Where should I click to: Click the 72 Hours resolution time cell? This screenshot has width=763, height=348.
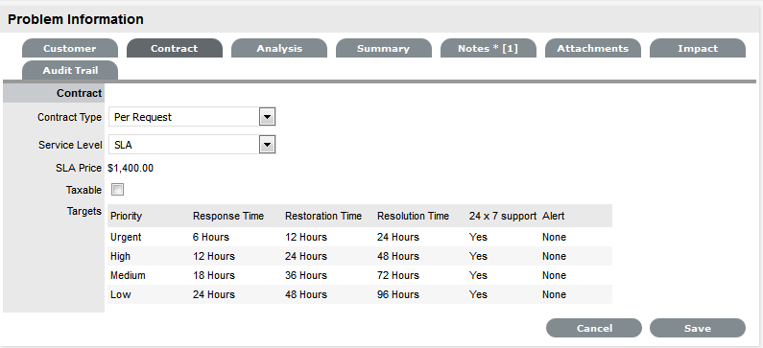click(398, 275)
